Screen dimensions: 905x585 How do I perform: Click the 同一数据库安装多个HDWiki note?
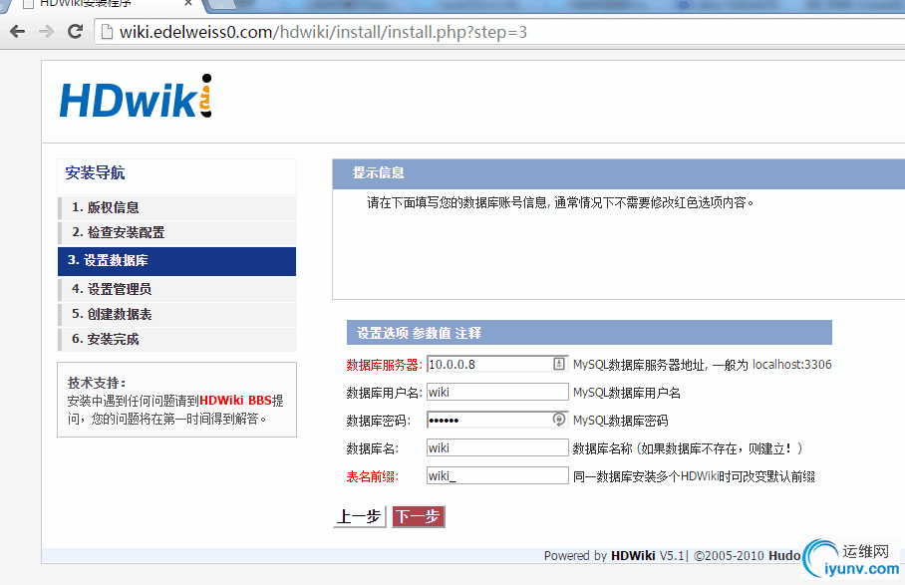(694, 476)
